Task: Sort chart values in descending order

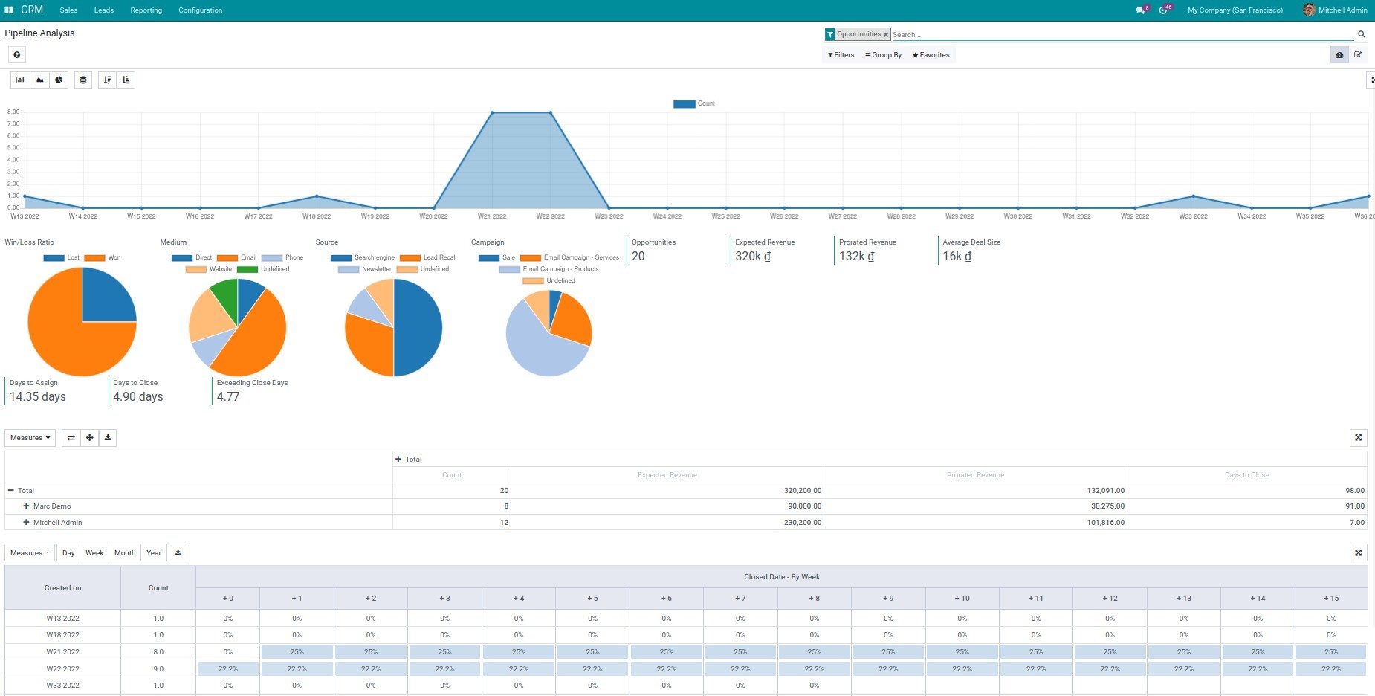Action: coord(108,80)
